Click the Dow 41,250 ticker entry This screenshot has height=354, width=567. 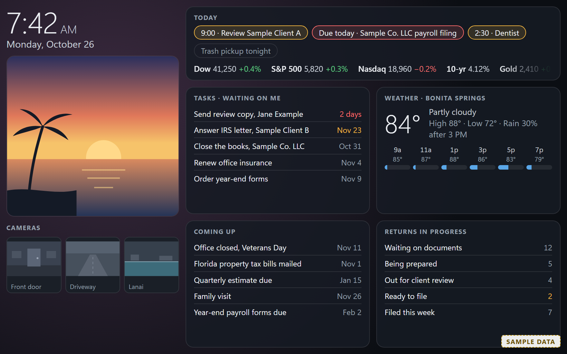point(227,69)
